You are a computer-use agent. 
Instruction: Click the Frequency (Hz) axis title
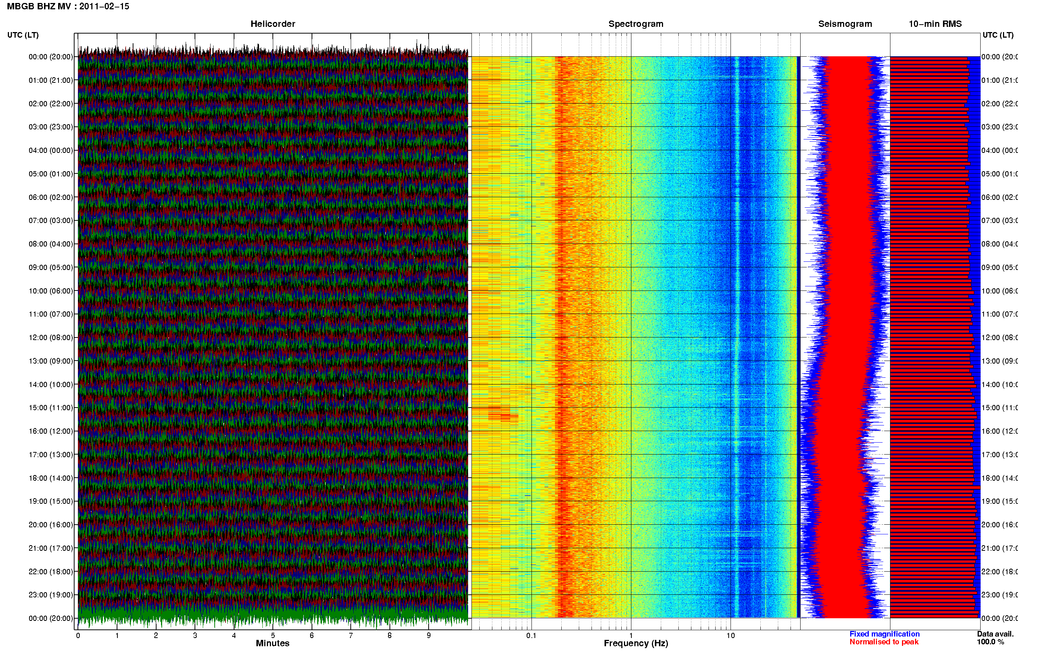point(636,643)
